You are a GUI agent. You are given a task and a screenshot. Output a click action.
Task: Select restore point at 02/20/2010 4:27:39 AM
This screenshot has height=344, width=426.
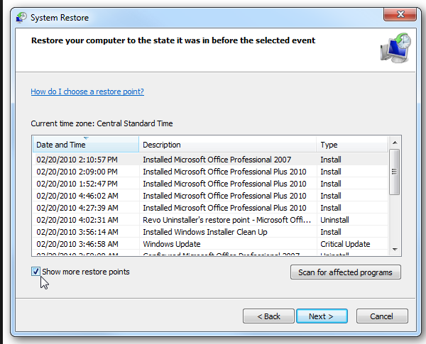click(x=211, y=208)
